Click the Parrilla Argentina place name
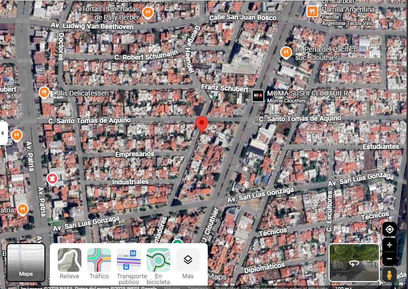408x289 pixels. click(348, 9)
